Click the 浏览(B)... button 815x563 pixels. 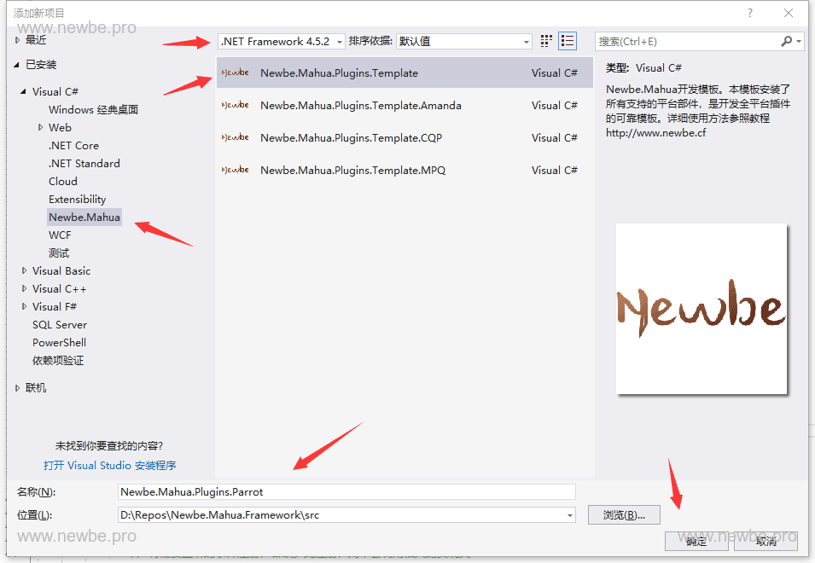pyautogui.click(x=624, y=515)
